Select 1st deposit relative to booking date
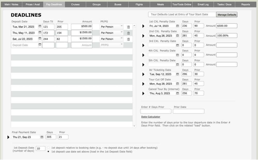Screen dimensions: 258x160 click(48, 148)
